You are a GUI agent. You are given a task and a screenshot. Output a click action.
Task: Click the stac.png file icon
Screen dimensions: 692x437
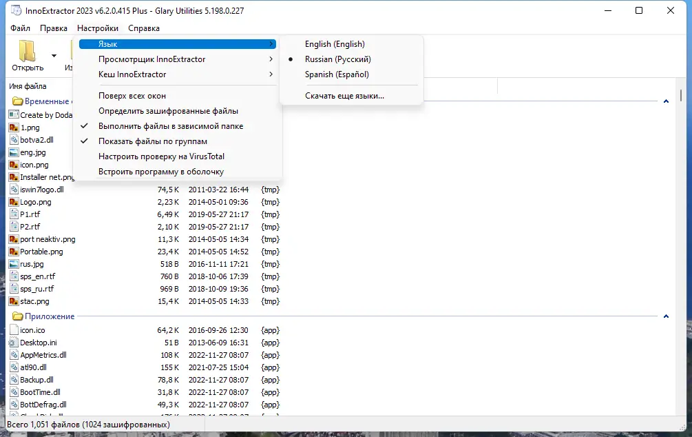(x=14, y=301)
